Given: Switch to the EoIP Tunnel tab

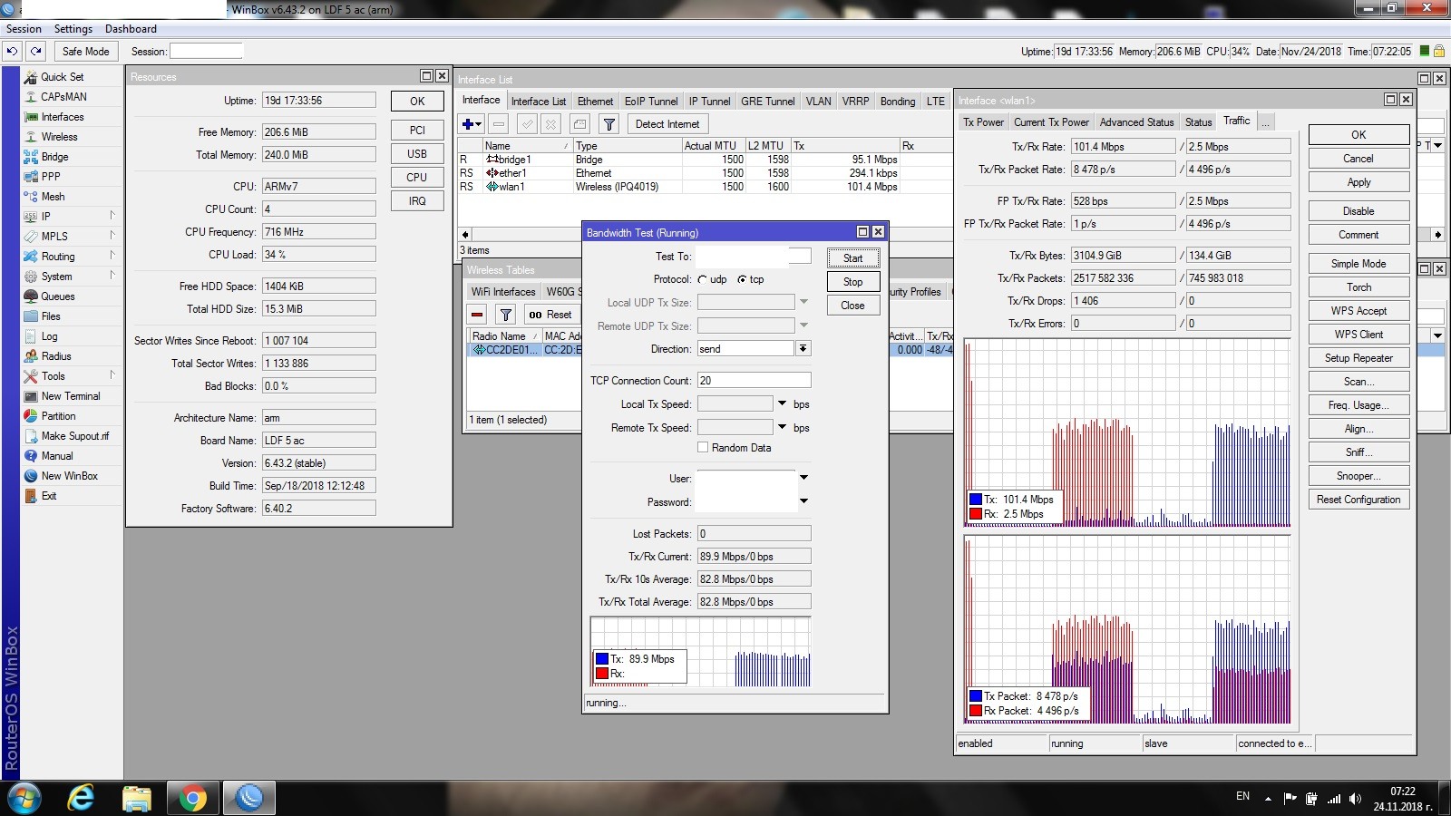Looking at the screenshot, I should pyautogui.click(x=650, y=102).
